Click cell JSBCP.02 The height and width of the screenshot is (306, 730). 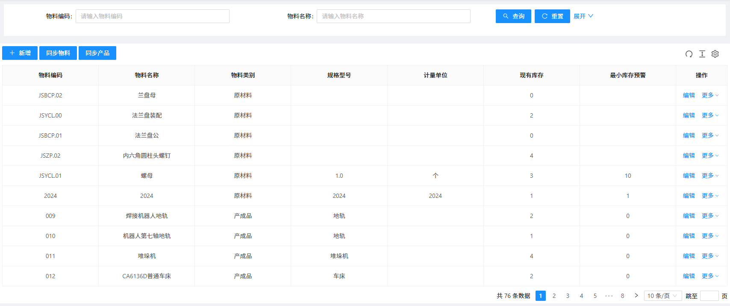click(x=50, y=95)
